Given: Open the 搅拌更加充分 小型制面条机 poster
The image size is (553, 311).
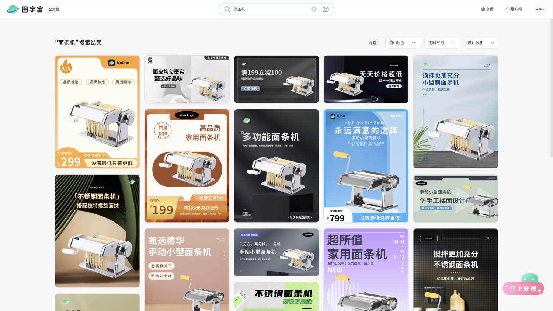Looking at the screenshot, I should 456,112.
